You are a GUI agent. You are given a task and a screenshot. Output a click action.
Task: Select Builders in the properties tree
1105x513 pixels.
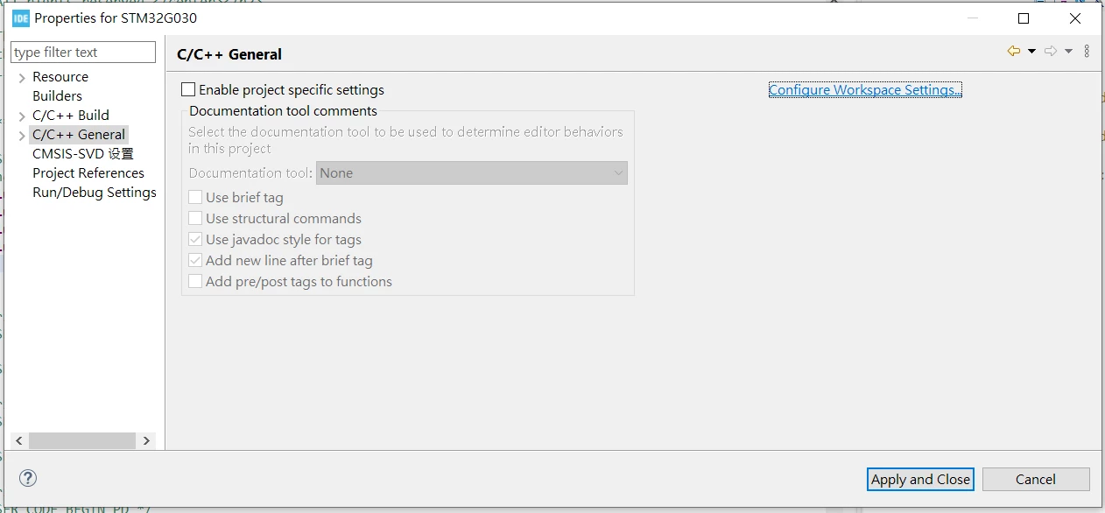(57, 96)
